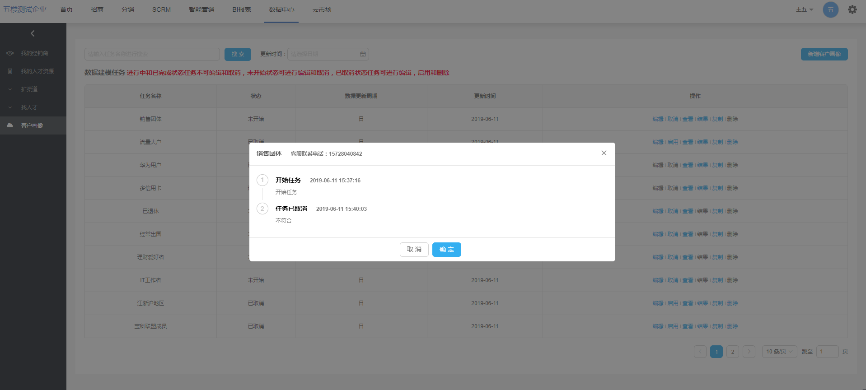The height and width of the screenshot is (390, 866).
Task: Click the calendar icon in date picker
Action: 363,54
